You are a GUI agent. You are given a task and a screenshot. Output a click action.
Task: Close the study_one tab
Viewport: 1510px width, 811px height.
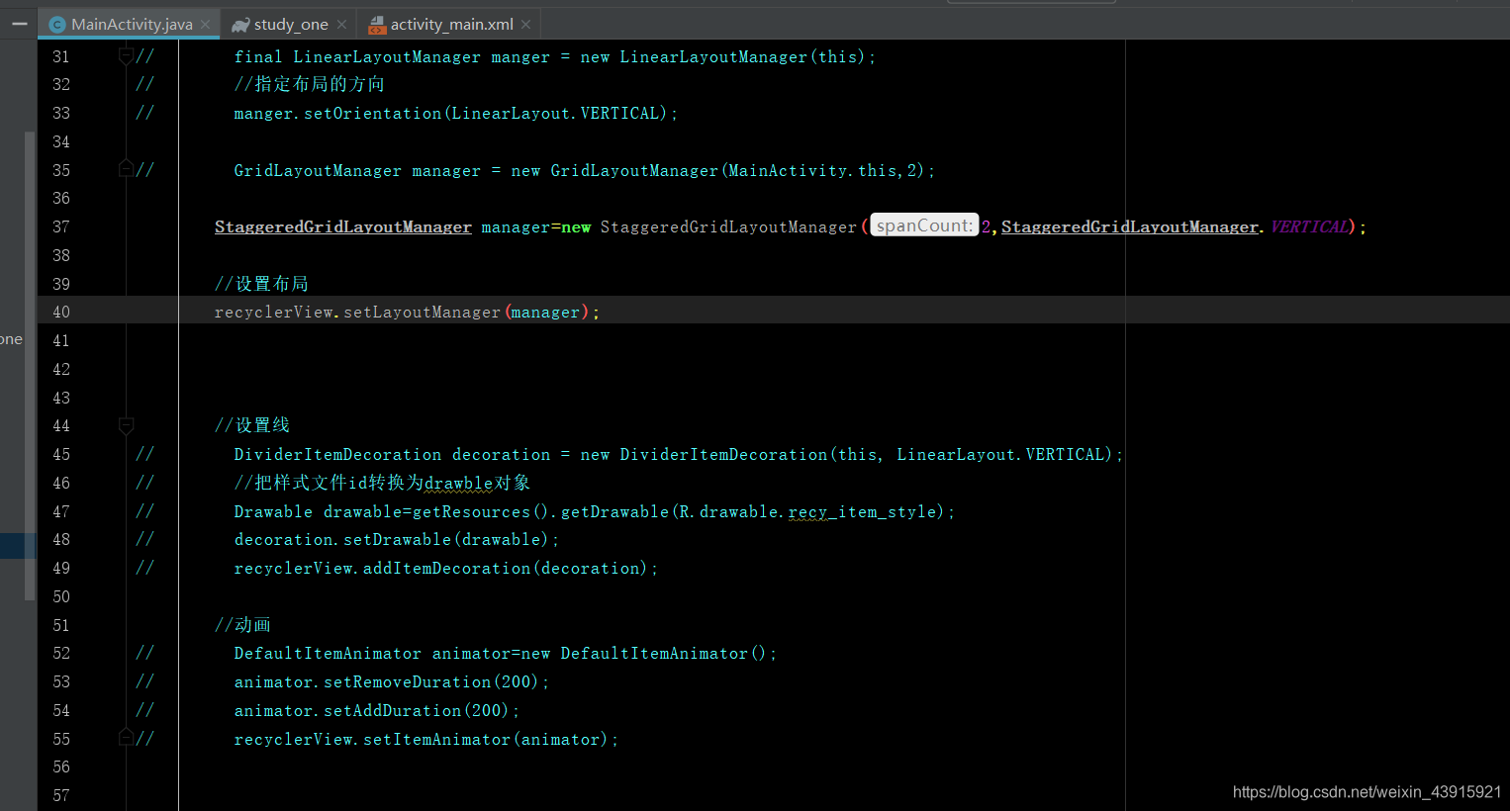click(x=341, y=25)
